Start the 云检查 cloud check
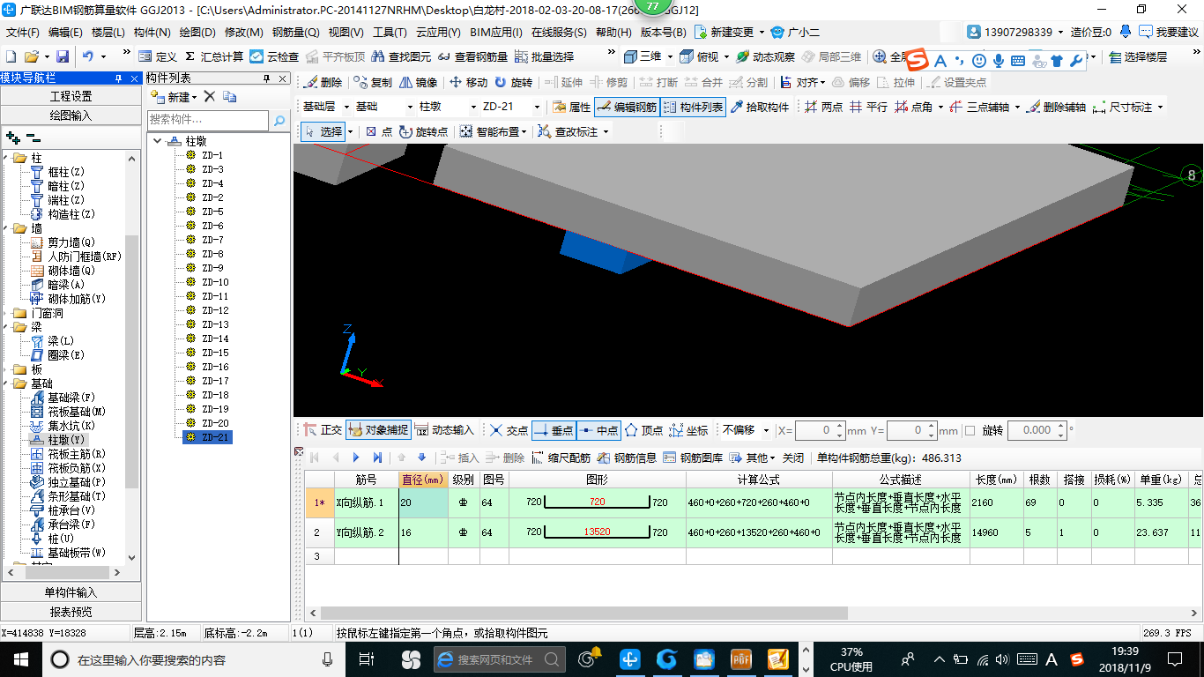This screenshot has width=1204, height=677. (x=274, y=56)
